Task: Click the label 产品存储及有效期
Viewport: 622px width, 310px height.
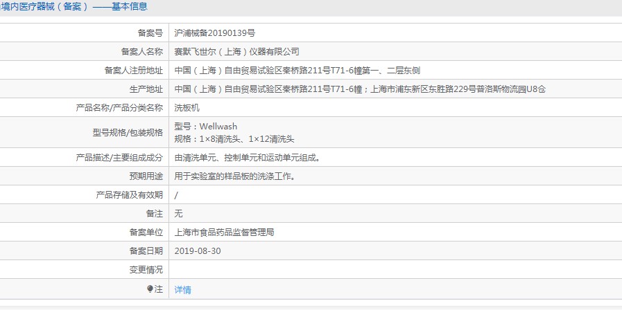Action: (x=129, y=195)
